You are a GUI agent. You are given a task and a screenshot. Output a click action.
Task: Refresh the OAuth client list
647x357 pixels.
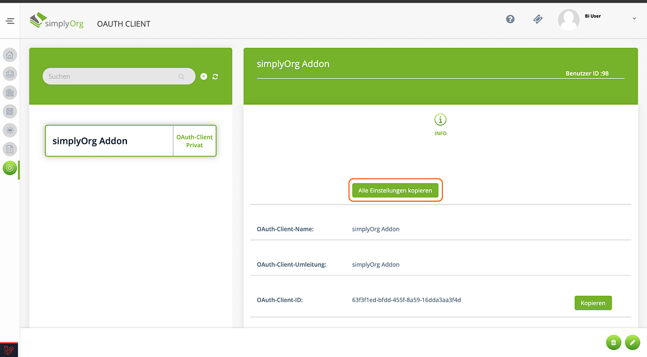(x=215, y=76)
